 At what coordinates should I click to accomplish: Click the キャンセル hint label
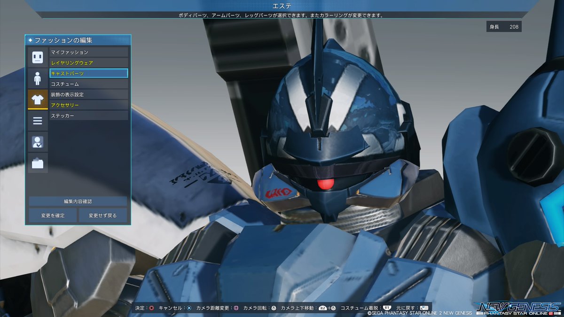pyautogui.click(x=170, y=308)
